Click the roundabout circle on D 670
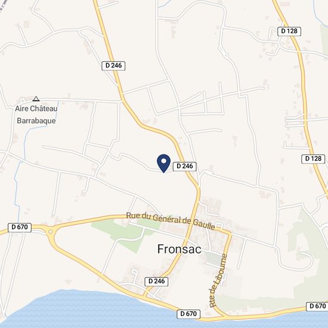Image resolution: width=328 pixels, height=328 pixels. click(x=51, y=231)
